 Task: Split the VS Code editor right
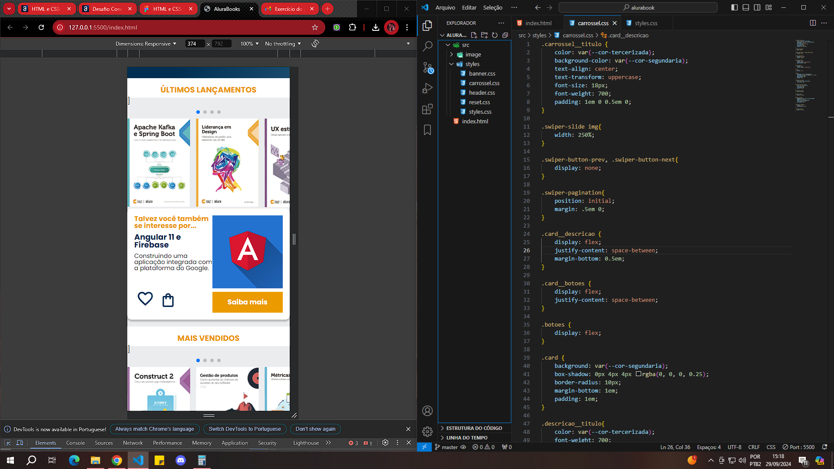tap(813, 23)
